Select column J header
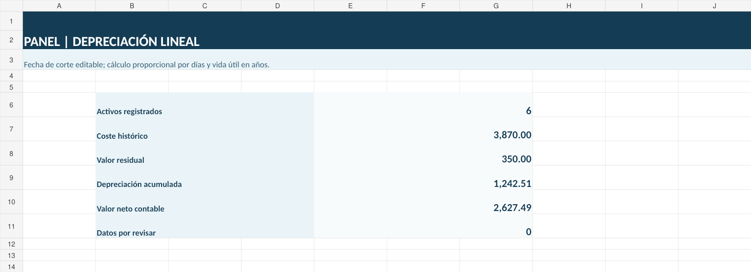751x272 pixels. point(715,6)
